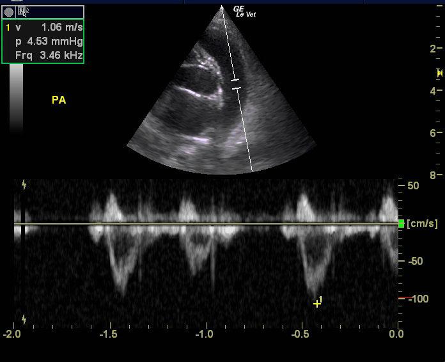This screenshot has height=362, width=445.
Task: Click the -50 velocity scale label
Action: pyautogui.click(x=416, y=261)
